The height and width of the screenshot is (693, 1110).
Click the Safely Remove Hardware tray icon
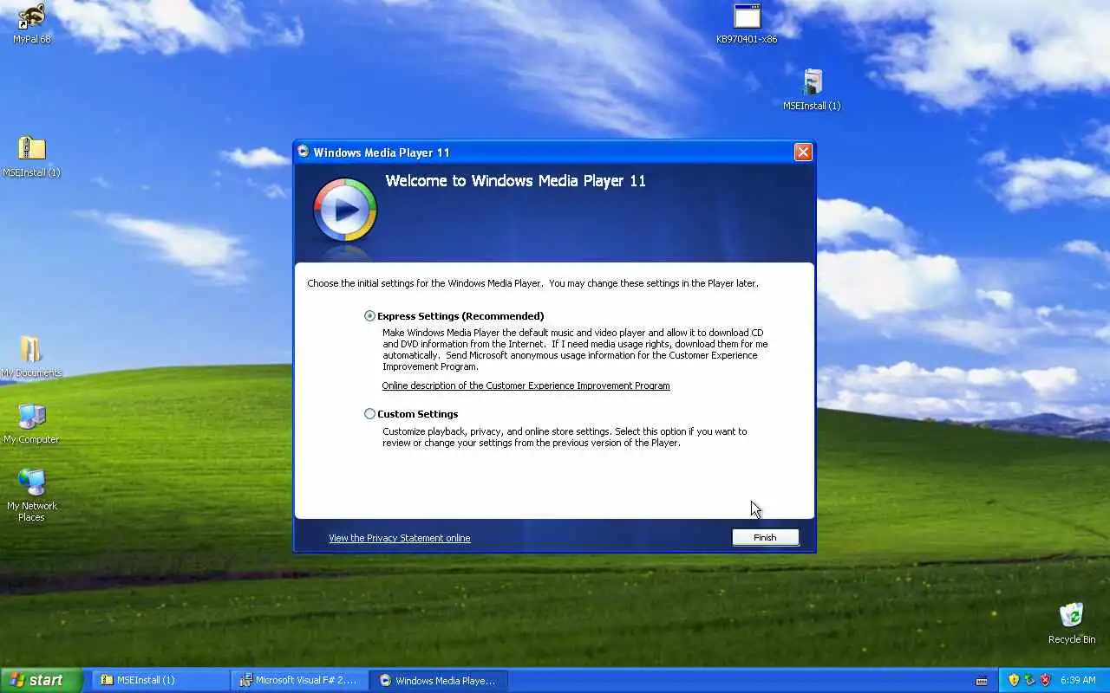click(1029, 681)
